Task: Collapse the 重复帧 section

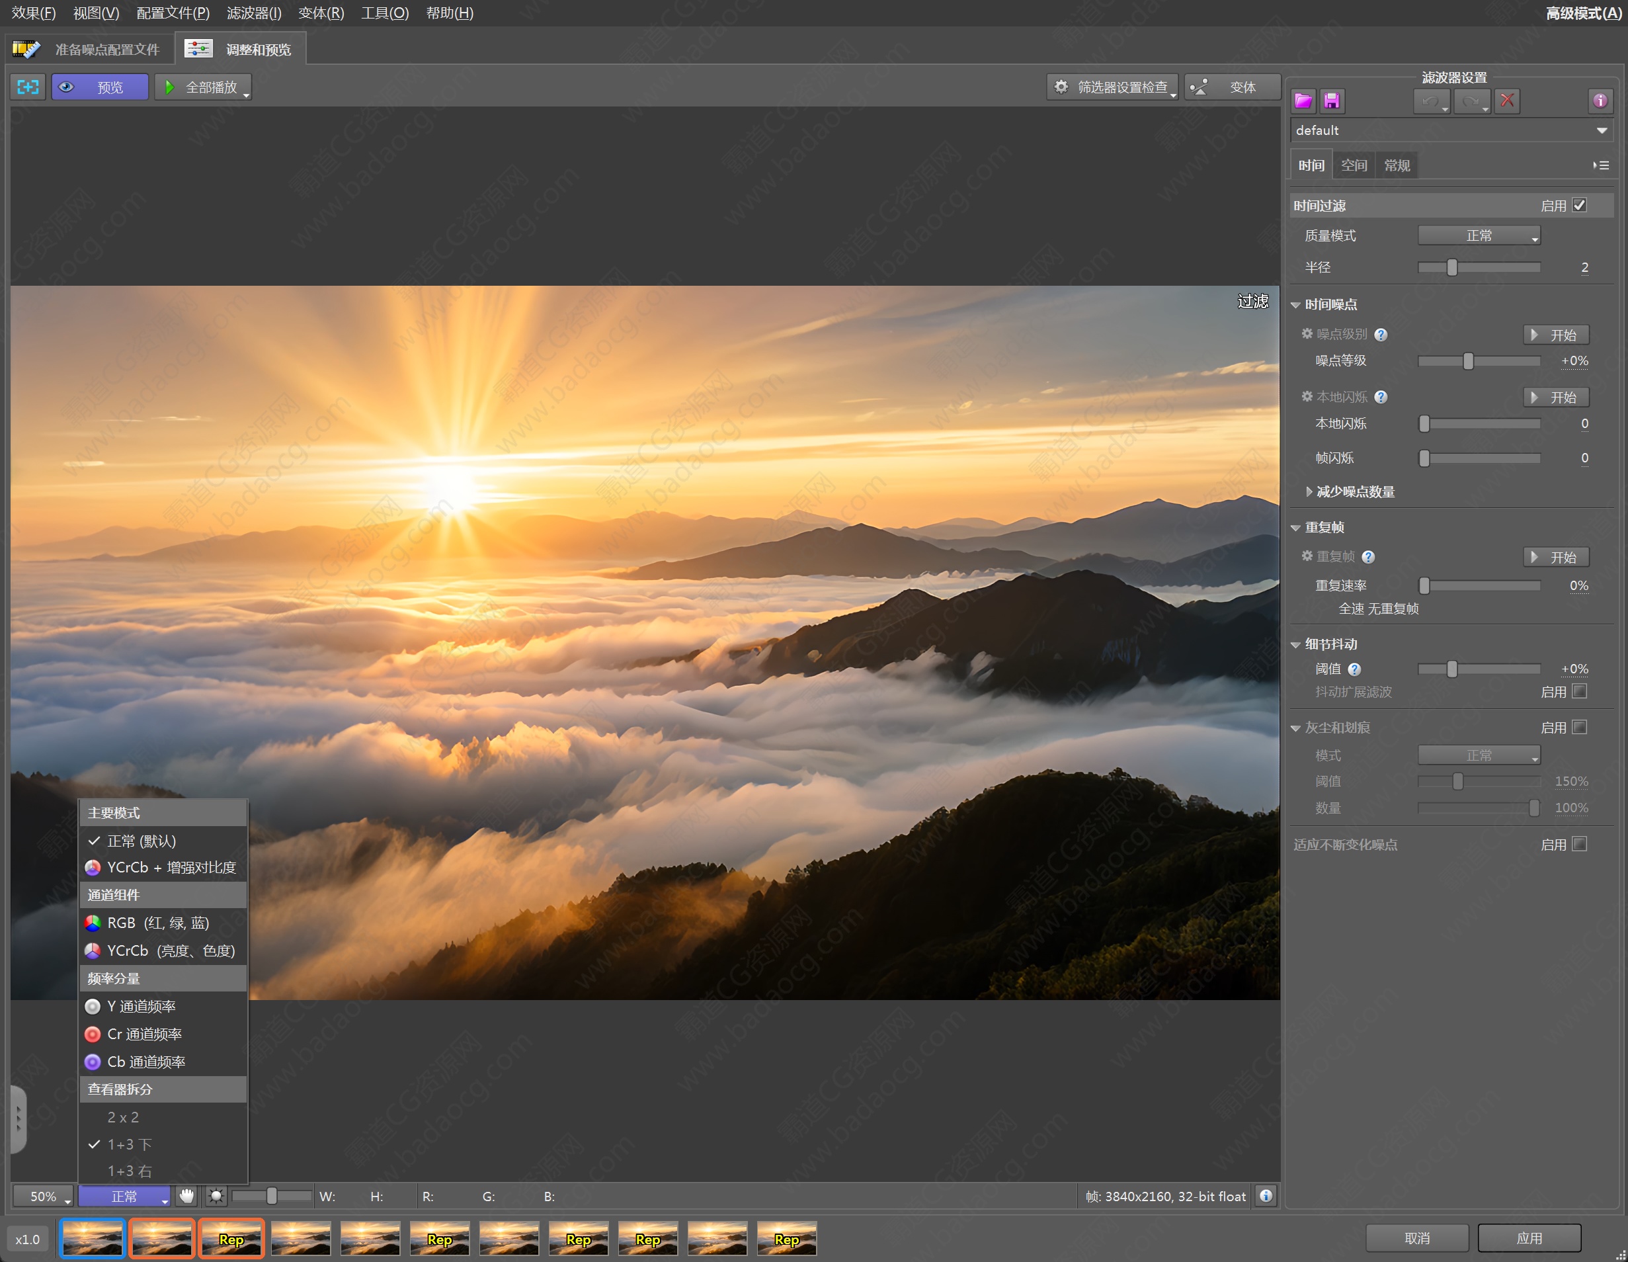Action: pos(1295,528)
